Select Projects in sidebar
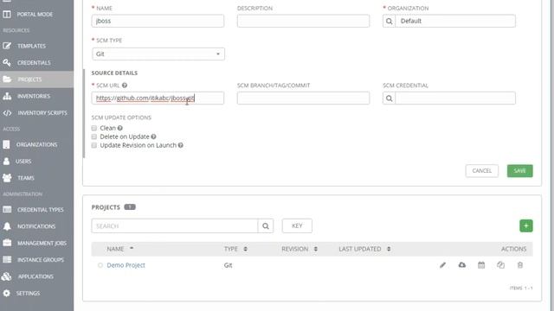 point(29,79)
